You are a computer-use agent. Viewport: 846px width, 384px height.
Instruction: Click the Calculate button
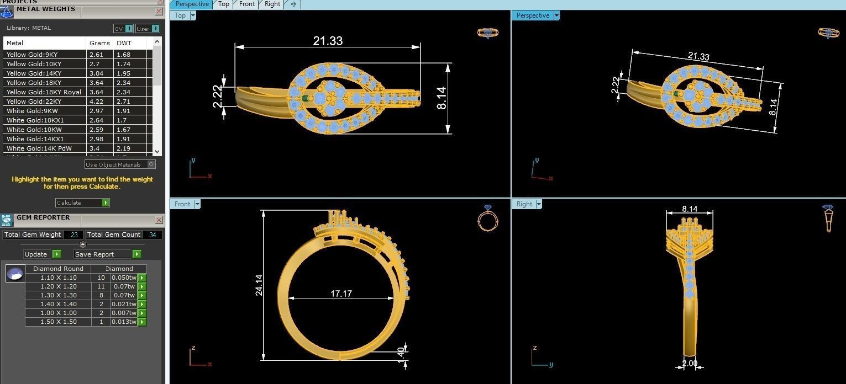(x=82, y=202)
